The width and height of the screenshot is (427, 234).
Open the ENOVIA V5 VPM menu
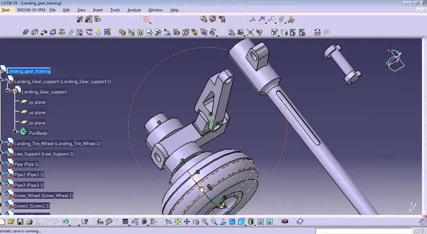tap(31, 10)
